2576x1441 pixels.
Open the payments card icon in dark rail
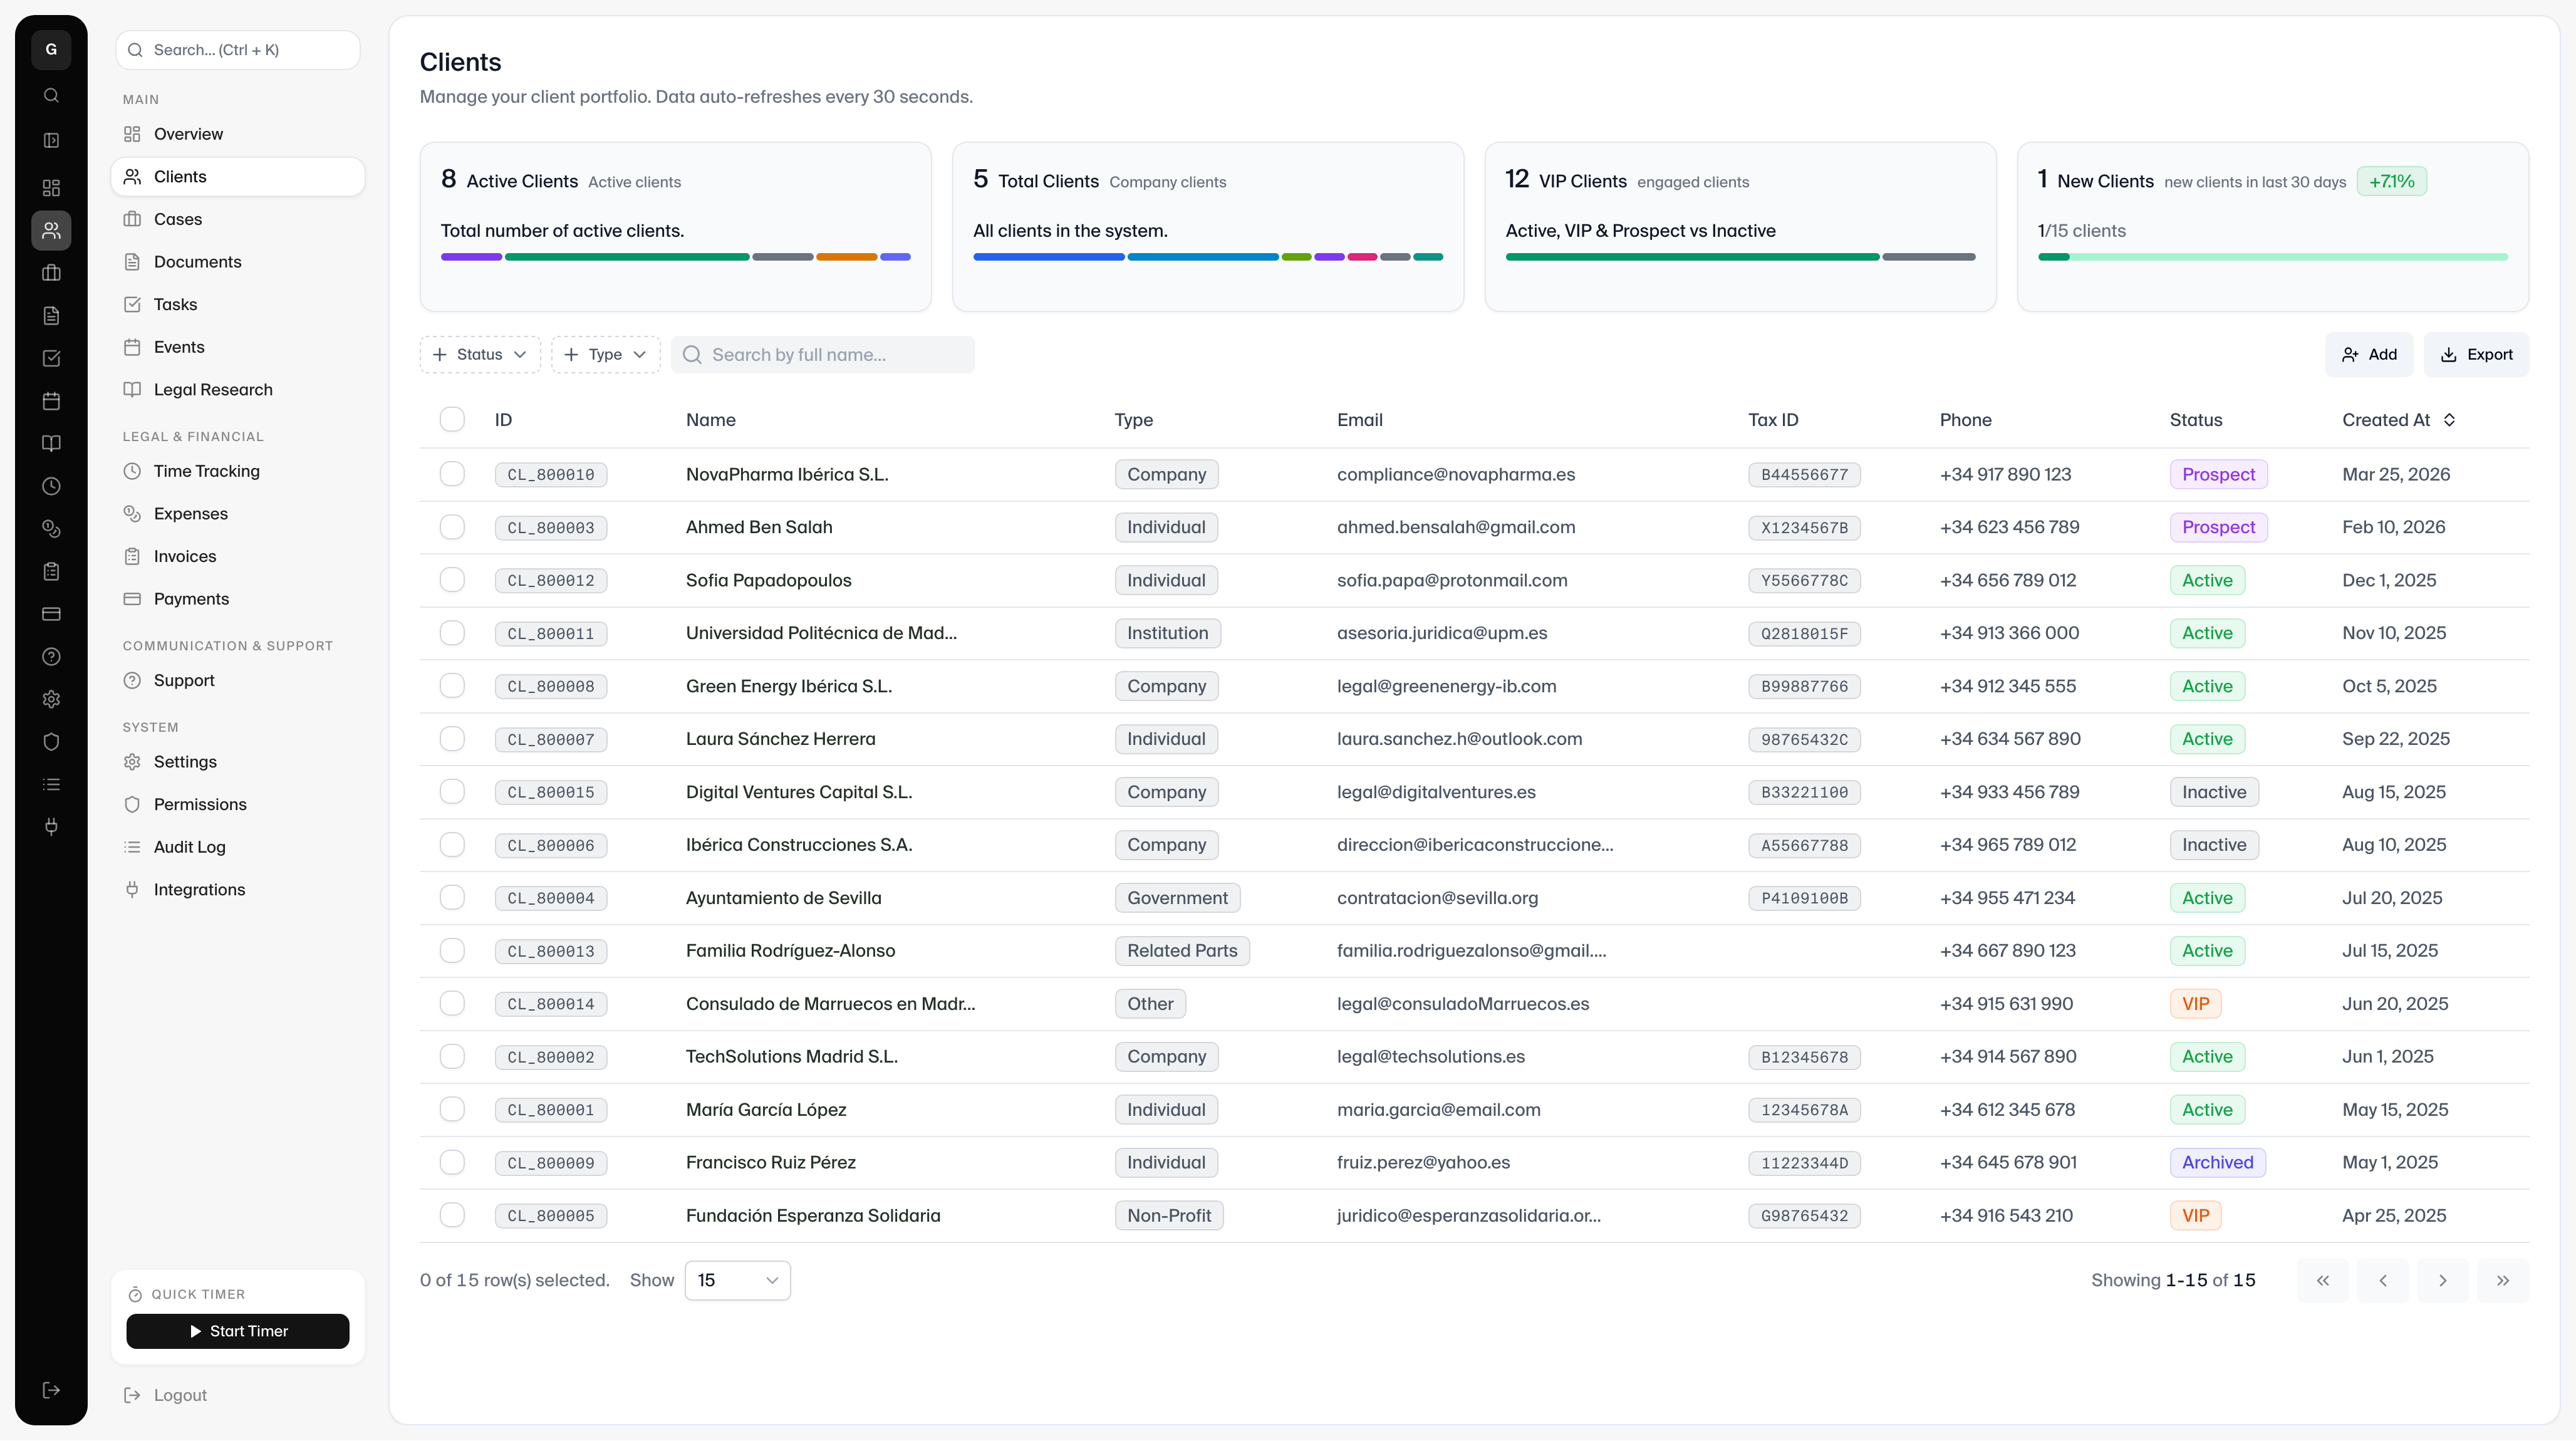pos(51,614)
